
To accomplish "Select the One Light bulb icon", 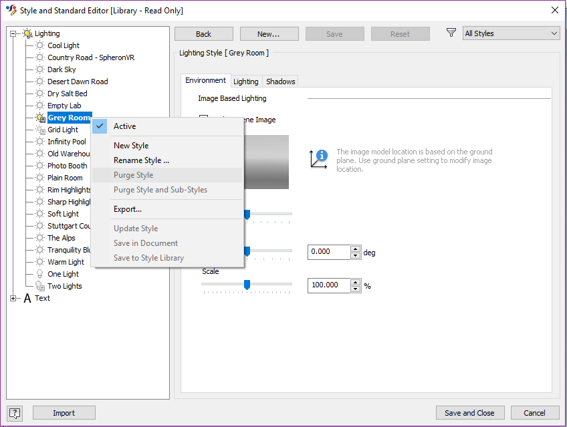I will (x=40, y=273).
